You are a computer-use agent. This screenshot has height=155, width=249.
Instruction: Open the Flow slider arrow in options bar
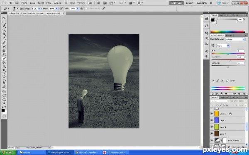point(77,9)
